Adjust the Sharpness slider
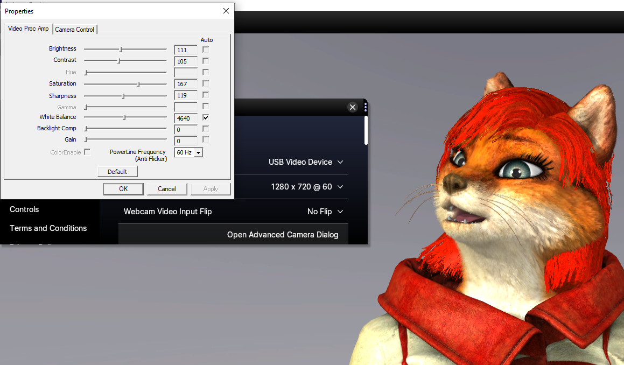624x365 pixels. [x=125, y=96]
